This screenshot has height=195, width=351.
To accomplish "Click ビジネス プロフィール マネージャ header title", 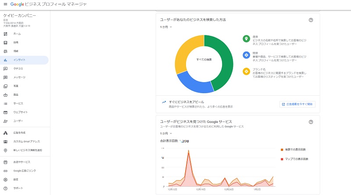I will [56, 4].
